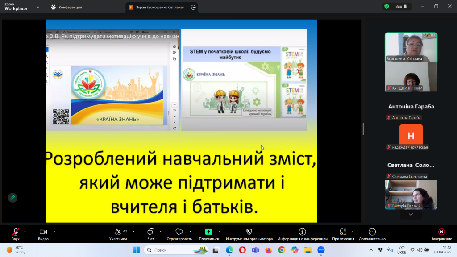
Task: Toggle the camera with the Видео button
Action: pos(43,232)
